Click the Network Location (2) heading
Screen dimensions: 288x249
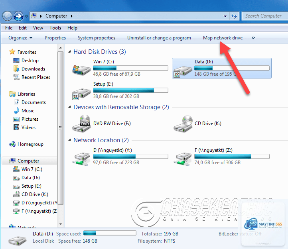pos(101,140)
